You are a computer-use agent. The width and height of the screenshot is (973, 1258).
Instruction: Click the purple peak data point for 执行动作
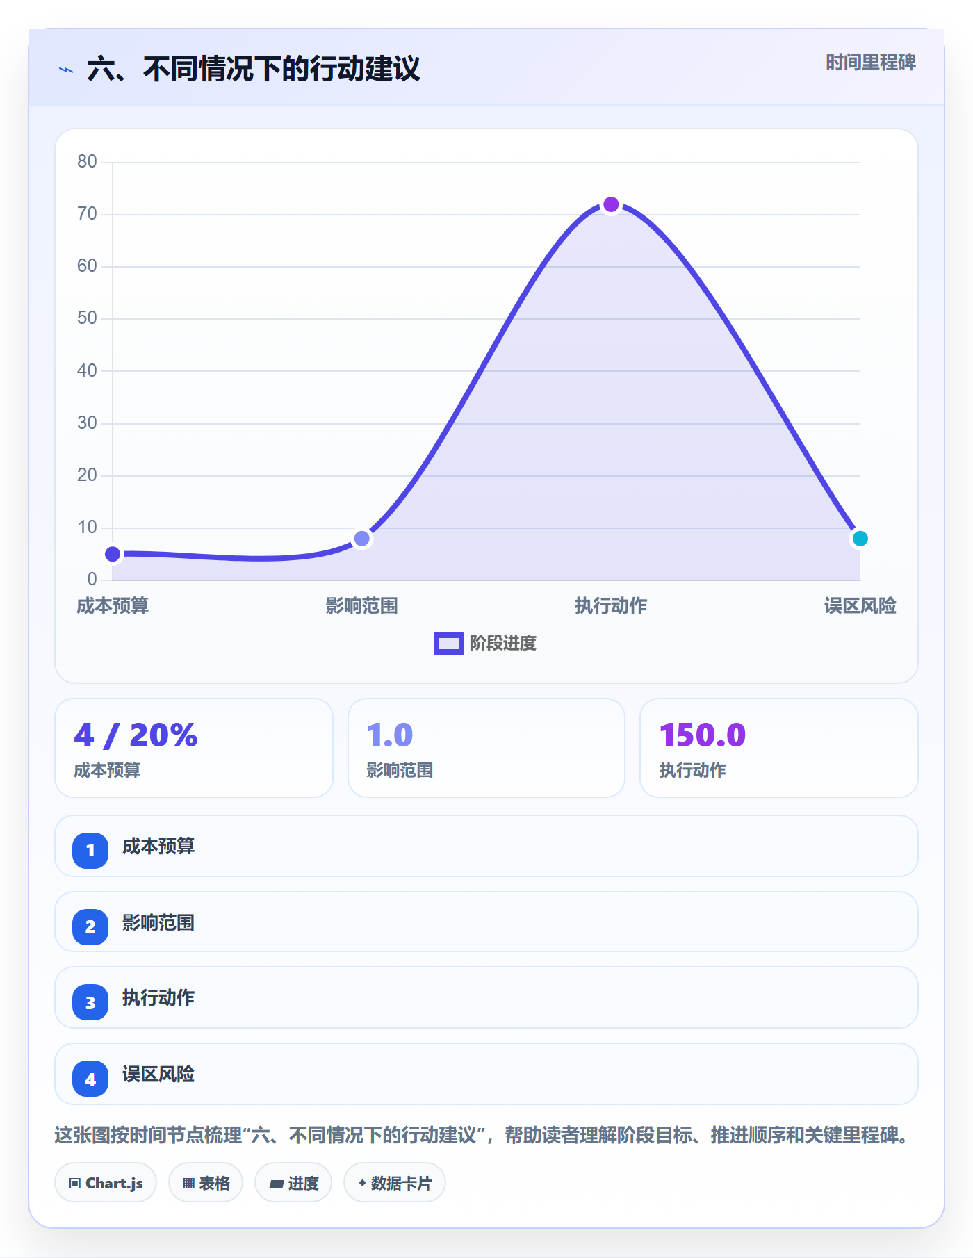(611, 204)
